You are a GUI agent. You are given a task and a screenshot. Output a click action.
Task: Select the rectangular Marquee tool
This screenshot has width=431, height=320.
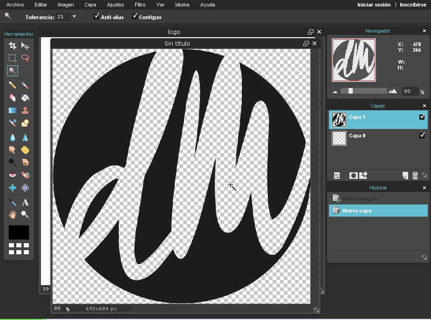(13, 58)
